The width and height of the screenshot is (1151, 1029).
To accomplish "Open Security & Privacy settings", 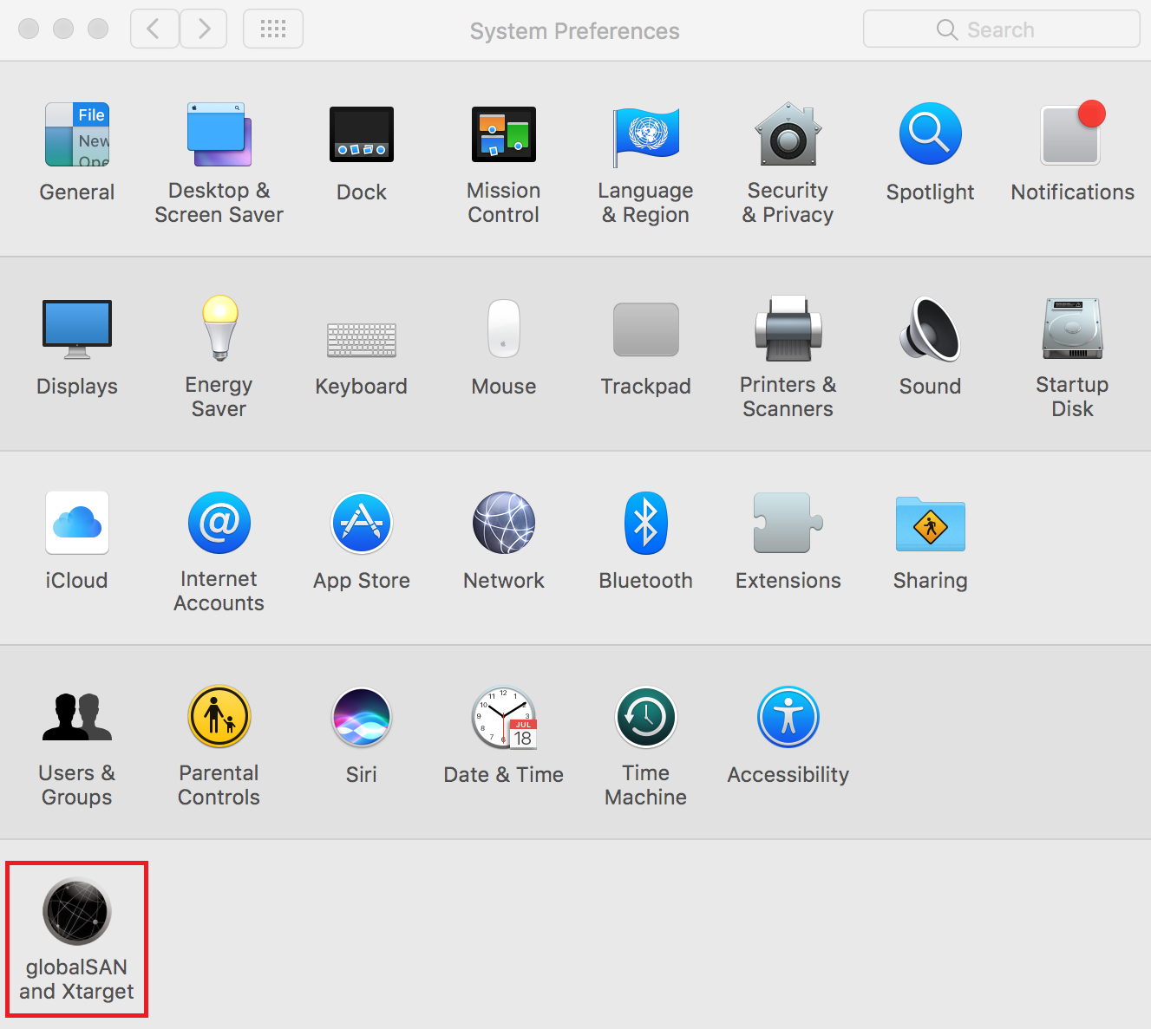I will click(x=788, y=135).
